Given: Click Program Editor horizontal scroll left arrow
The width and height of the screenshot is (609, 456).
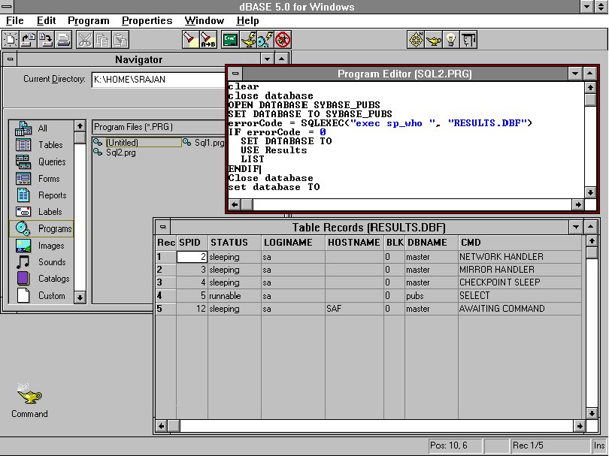Looking at the screenshot, I should [235, 204].
